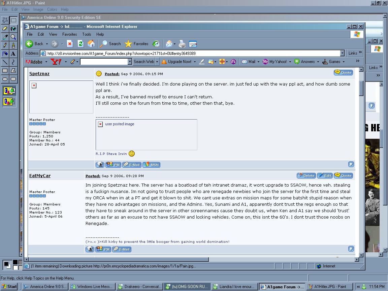Pick the black swatch in color palette
The height and width of the screenshot is (291, 388).
click(x=15, y=262)
